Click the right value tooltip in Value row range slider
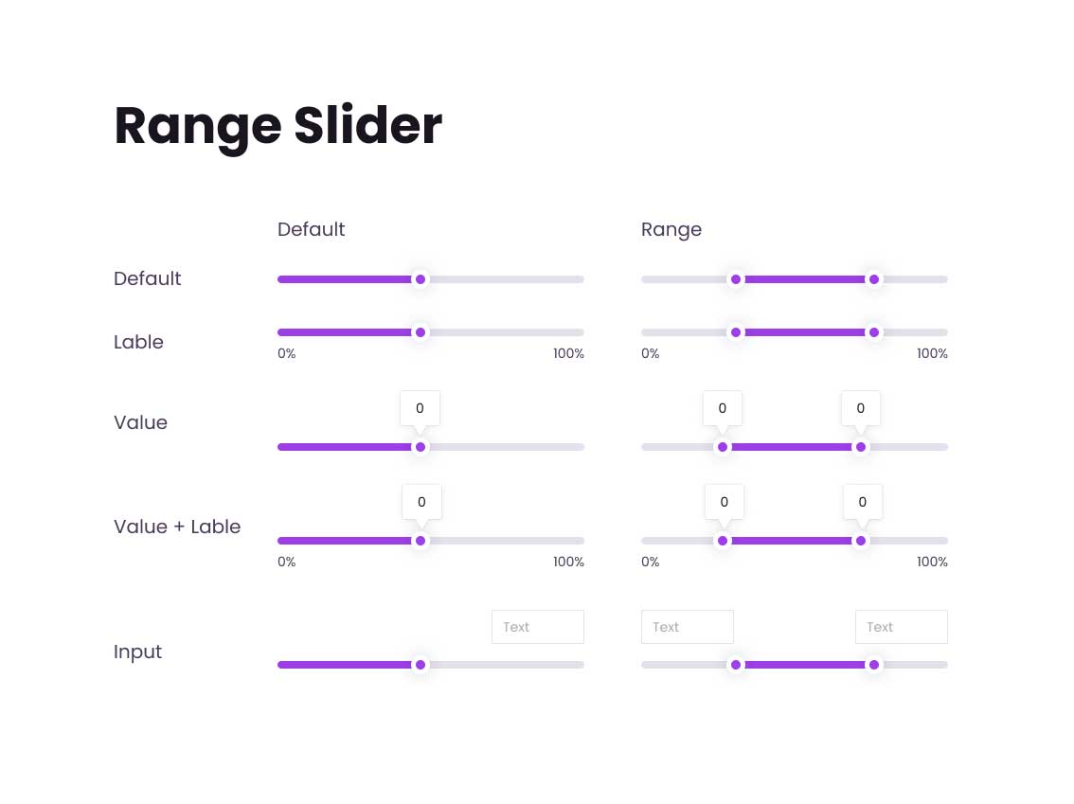Viewport: 1074px width, 804px height. click(861, 408)
